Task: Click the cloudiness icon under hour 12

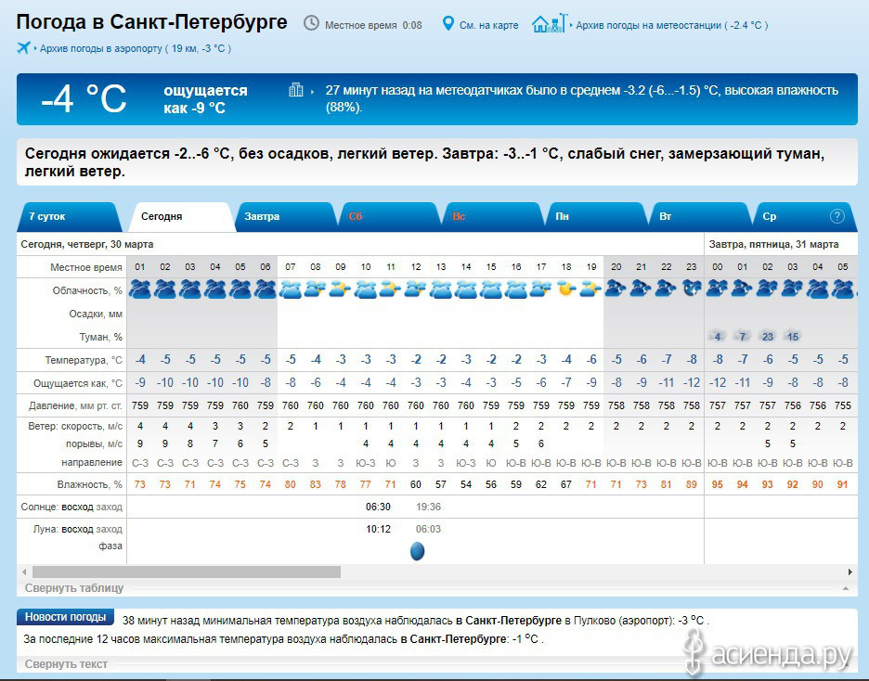Action: pos(416,289)
